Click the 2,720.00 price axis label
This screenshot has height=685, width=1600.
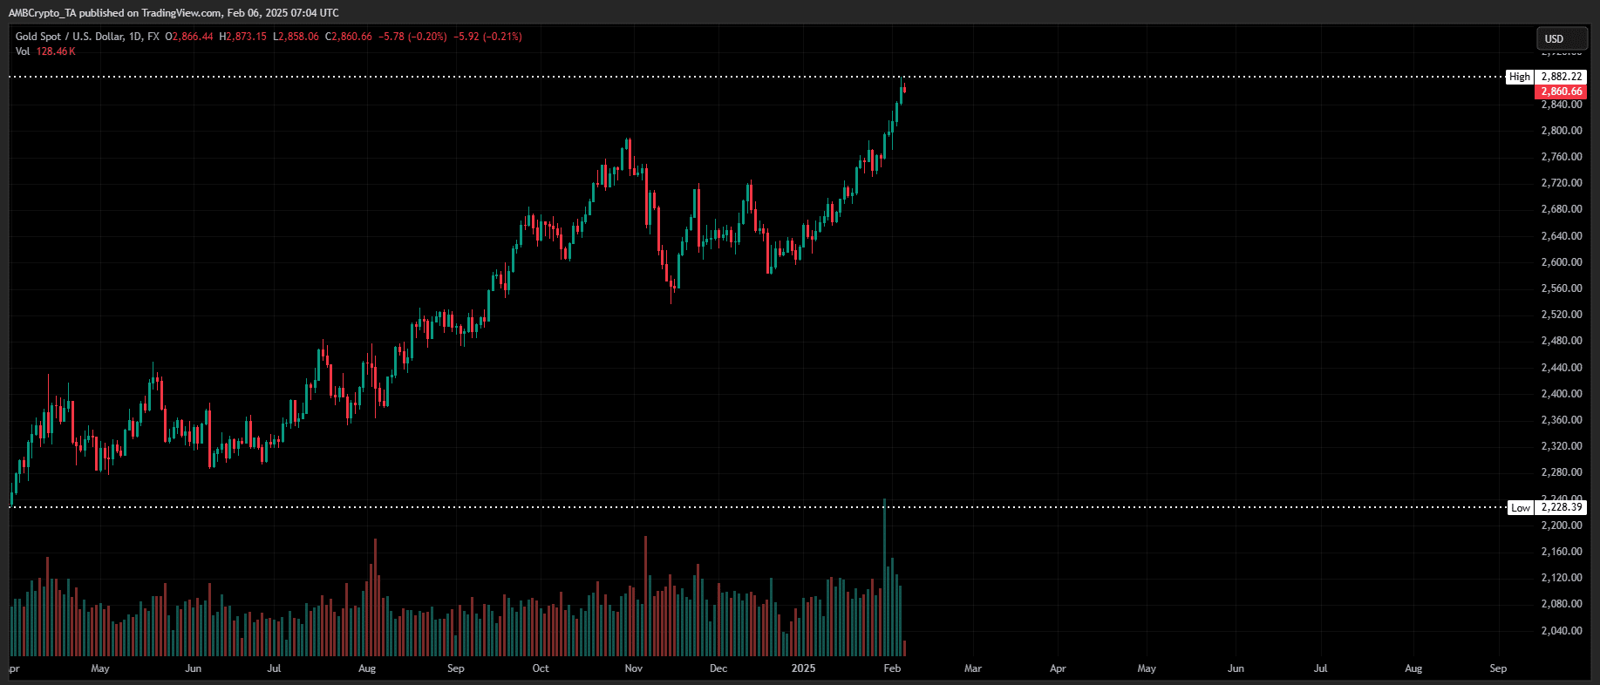[x=1561, y=183]
